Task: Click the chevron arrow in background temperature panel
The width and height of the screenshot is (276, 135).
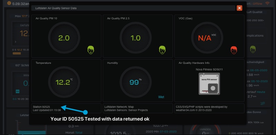Action: tap(16, 42)
